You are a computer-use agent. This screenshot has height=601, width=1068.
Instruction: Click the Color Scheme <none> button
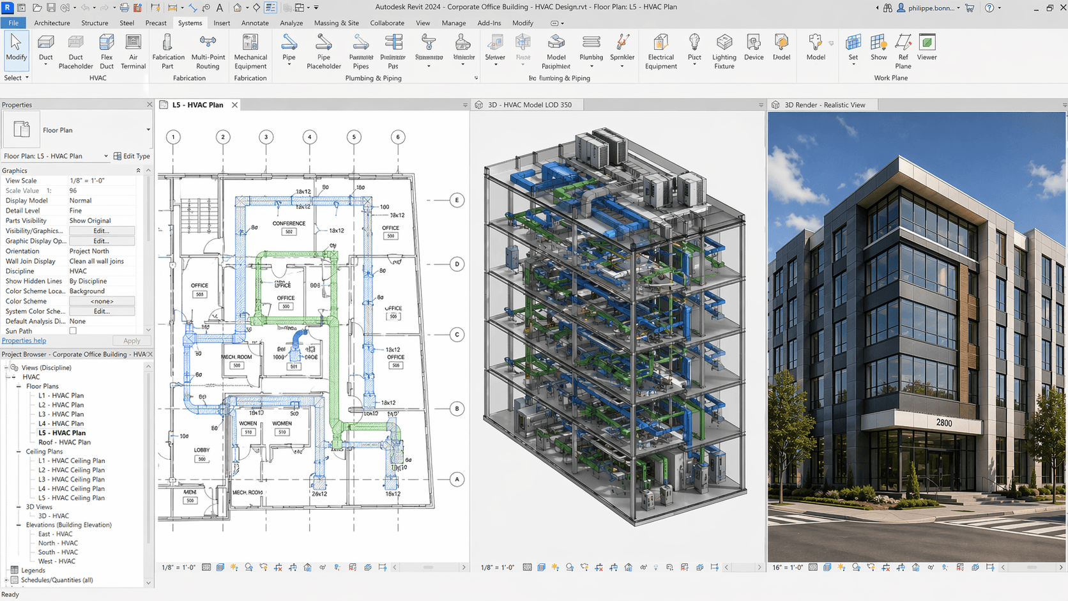(102, 301)
